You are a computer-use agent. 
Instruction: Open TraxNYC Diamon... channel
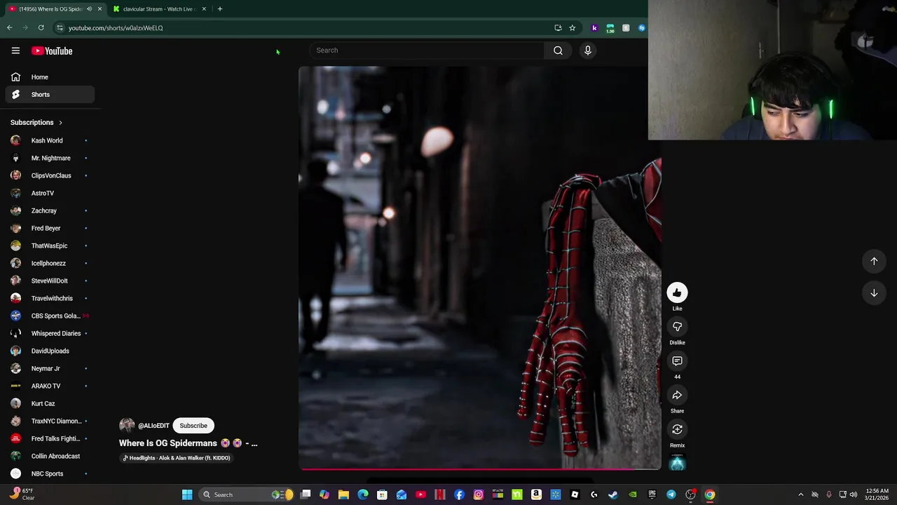tap(49, 421)
